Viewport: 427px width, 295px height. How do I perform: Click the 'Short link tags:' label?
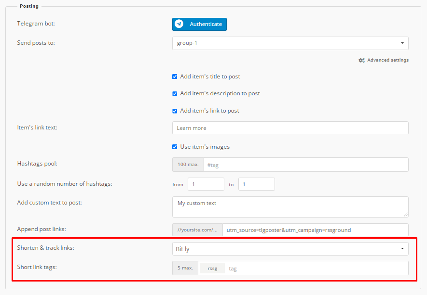37,267
